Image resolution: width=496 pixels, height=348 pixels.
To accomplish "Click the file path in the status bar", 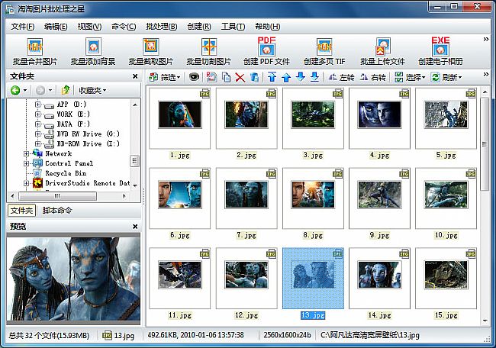I will pyautogui.click(x=370, y=335).
